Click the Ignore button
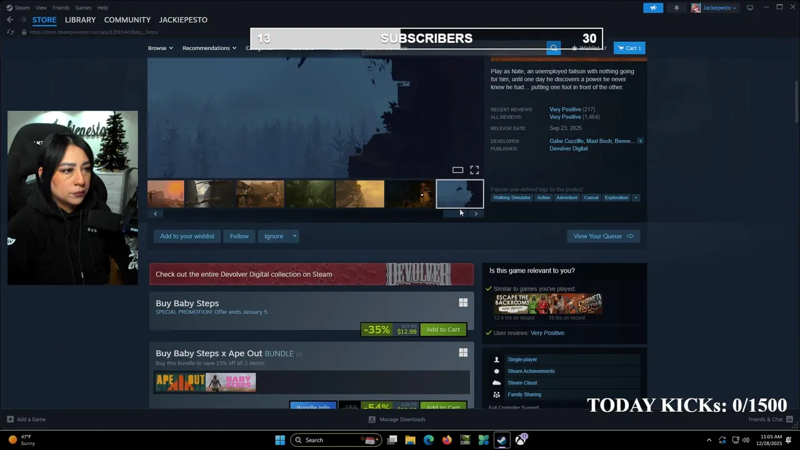The width and height of the screenshot is (800, 450). [274, 236]
